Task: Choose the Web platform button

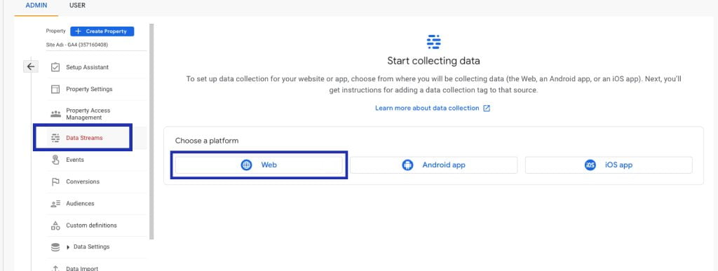Action: 259,165
